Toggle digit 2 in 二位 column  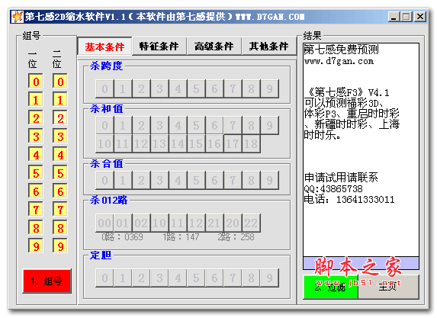coord(60,118)
